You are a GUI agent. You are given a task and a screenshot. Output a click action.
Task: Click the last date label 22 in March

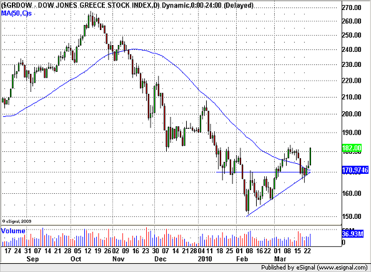[x=307, y=251]
